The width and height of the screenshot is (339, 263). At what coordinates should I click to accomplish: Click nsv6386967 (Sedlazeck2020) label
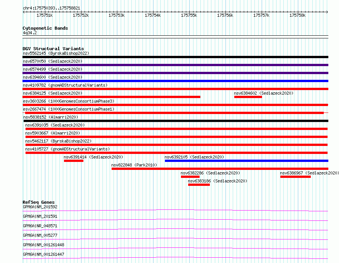point(309,173)
